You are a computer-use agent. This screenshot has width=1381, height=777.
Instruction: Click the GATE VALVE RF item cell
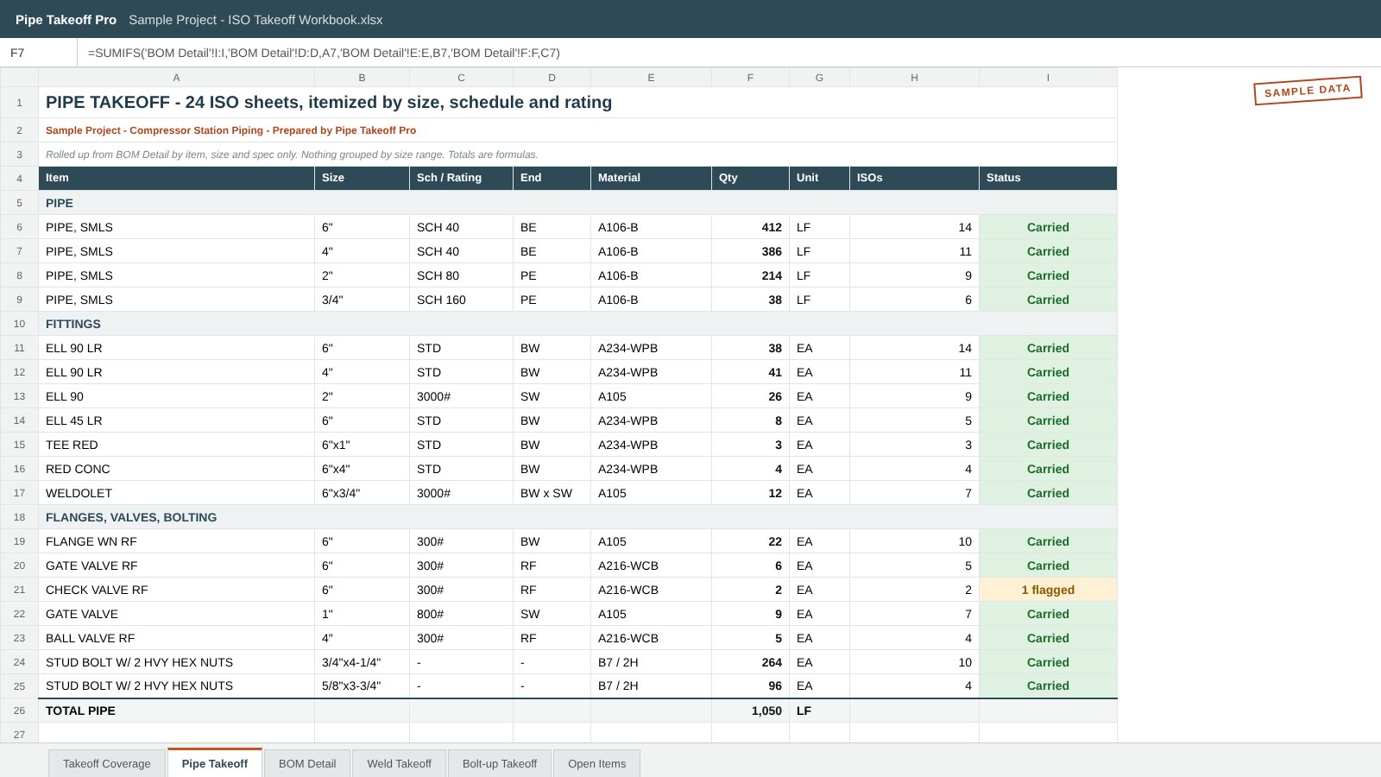coord(177,565)
